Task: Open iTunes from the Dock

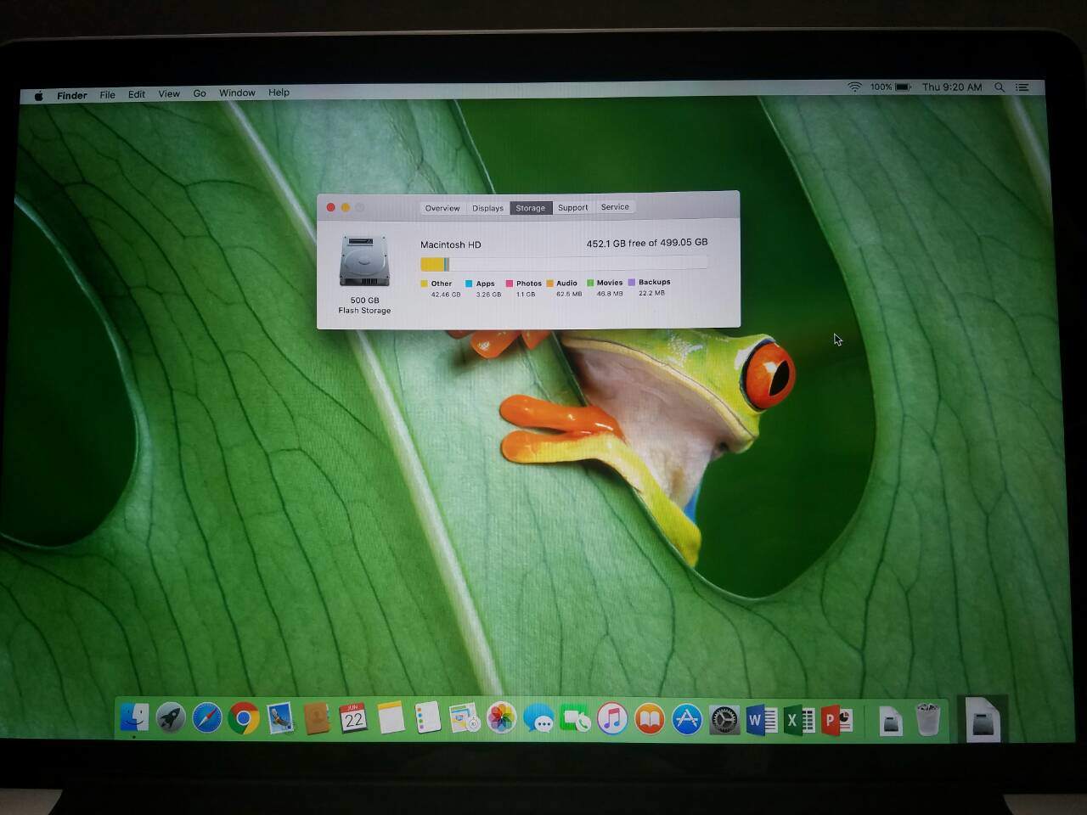Action: (611, 719)
